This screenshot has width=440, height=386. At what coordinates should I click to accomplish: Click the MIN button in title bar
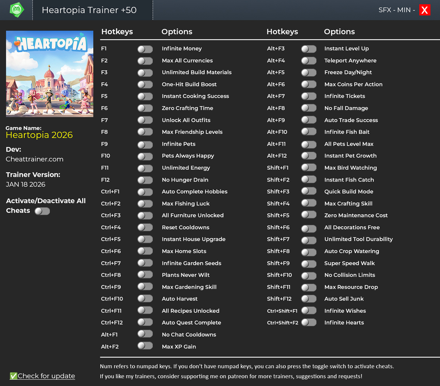pos(404,10)
